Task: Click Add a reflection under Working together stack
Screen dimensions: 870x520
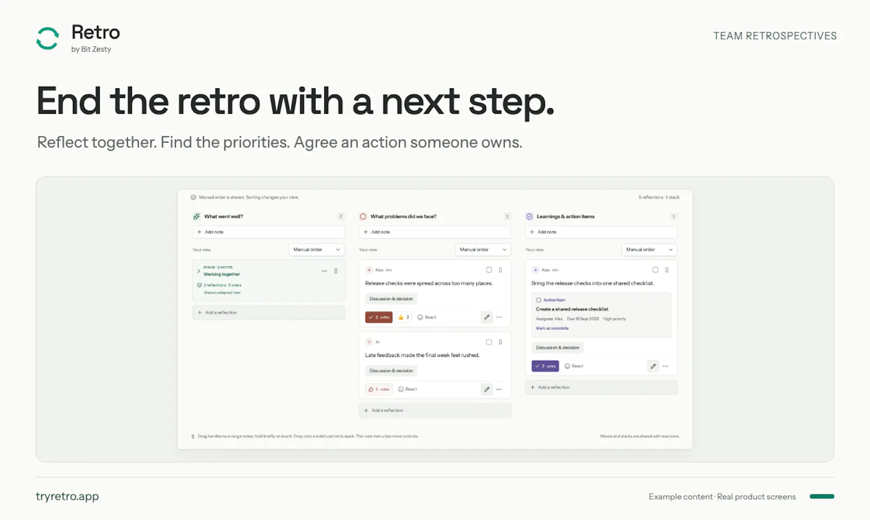Action: (x=269, y=312)
